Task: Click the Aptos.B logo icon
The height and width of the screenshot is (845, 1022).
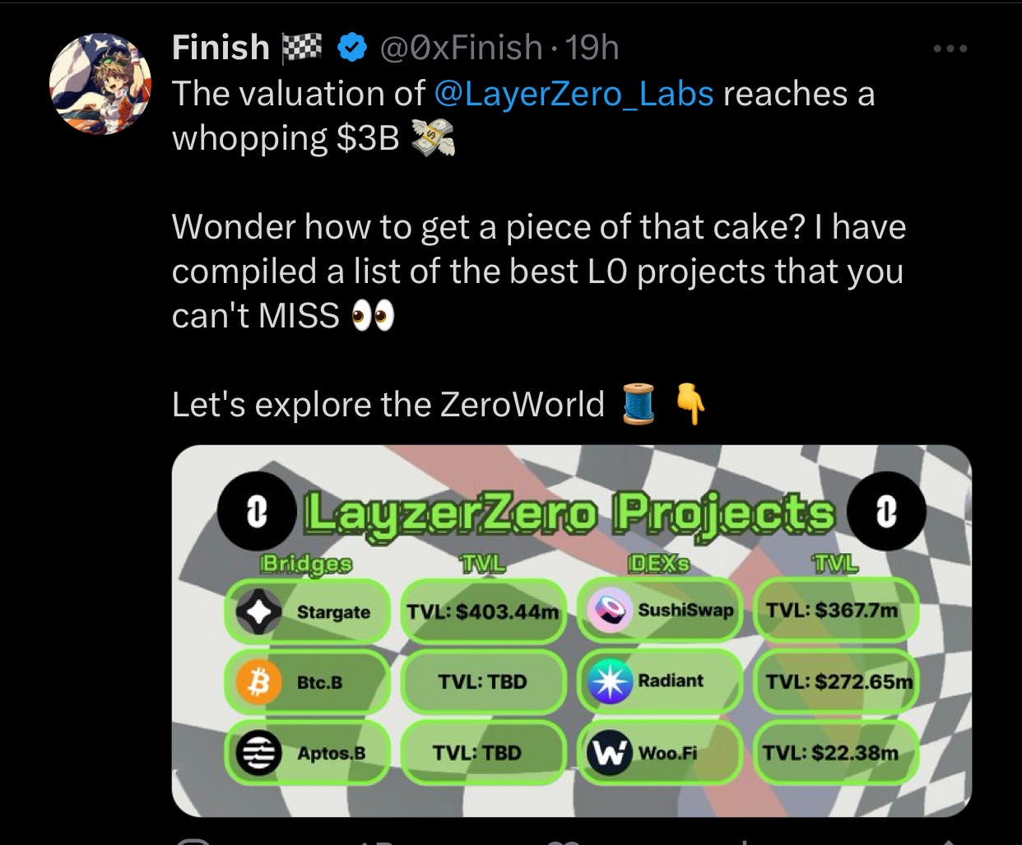Action: 259,753
